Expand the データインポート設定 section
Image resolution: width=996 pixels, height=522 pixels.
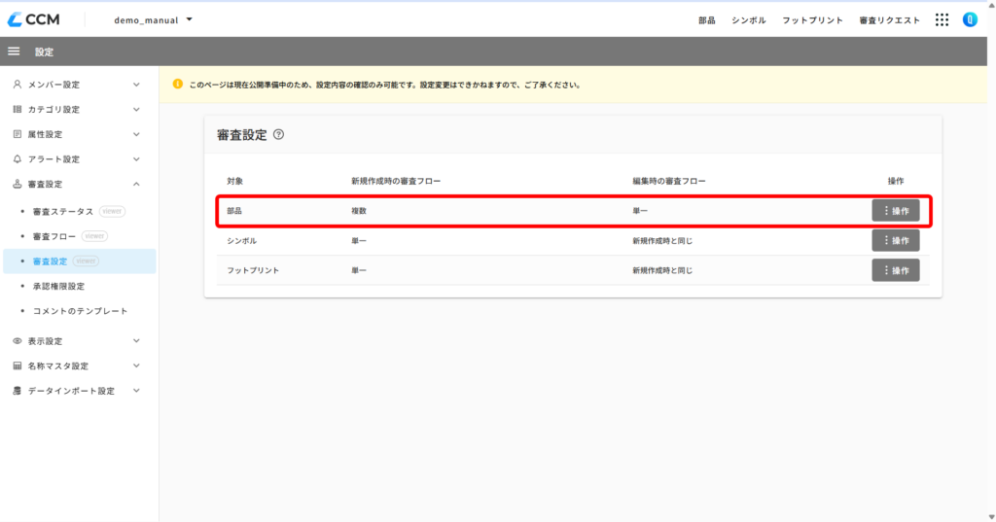click(x=136, y=391)
